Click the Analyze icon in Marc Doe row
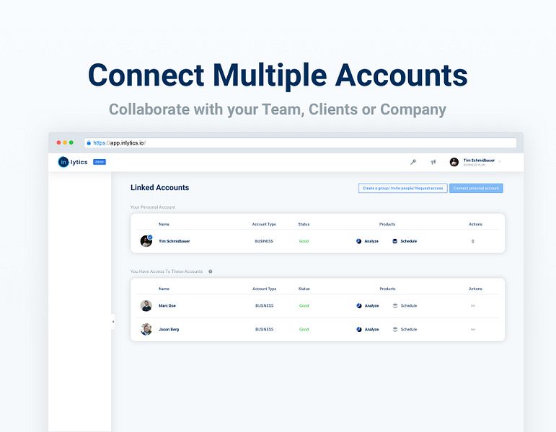556x432 pixels. [359, 305]
